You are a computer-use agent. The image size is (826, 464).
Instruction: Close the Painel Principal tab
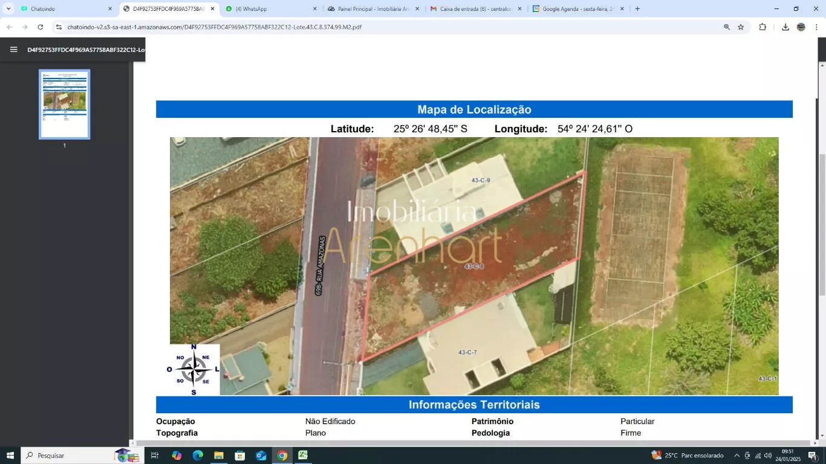point(417,9)
